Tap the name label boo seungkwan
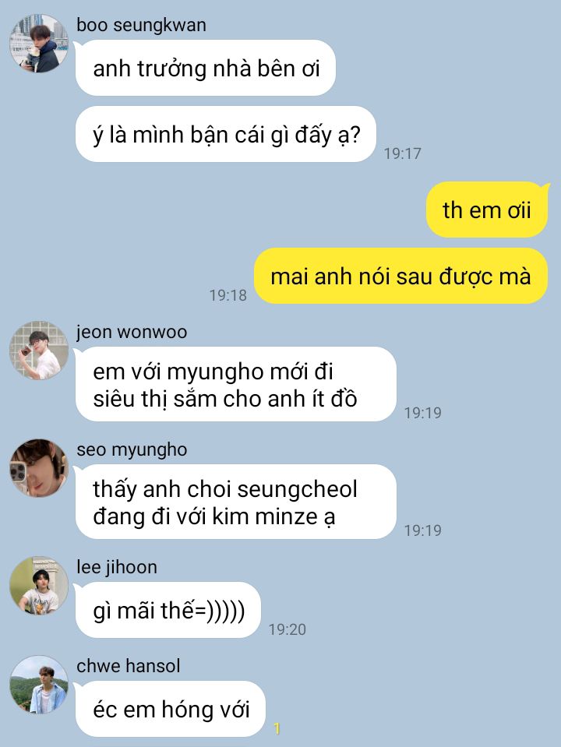 [142, 25]
